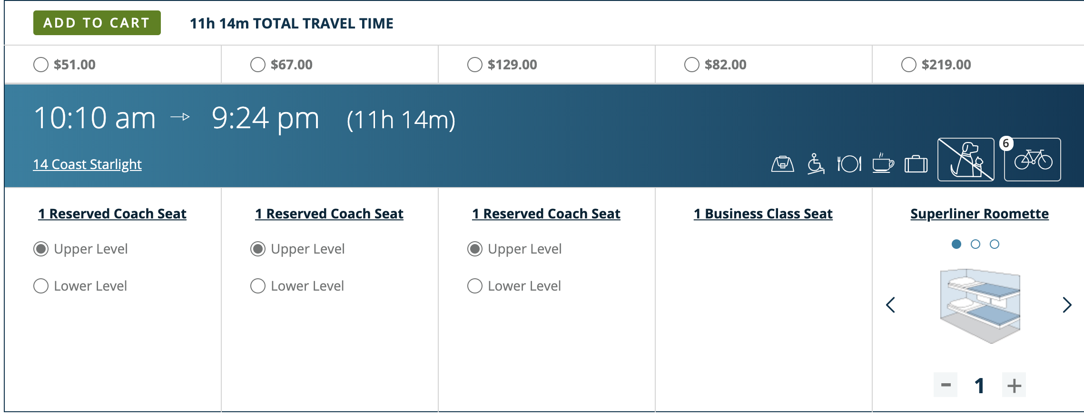Click the wheelchair accessibility icon
This screenshot has width=1084, height=416.
pos(816,164)
